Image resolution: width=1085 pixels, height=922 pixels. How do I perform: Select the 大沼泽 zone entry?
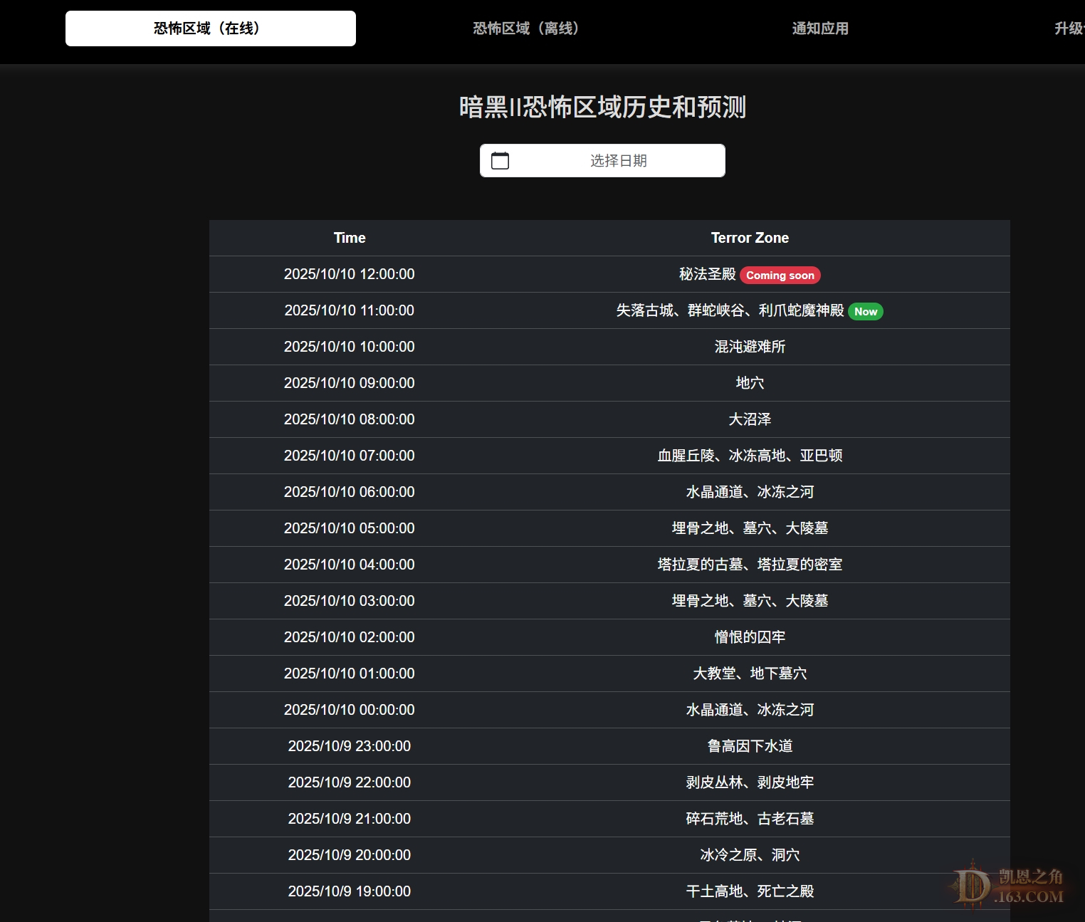(x=750, y=419)
